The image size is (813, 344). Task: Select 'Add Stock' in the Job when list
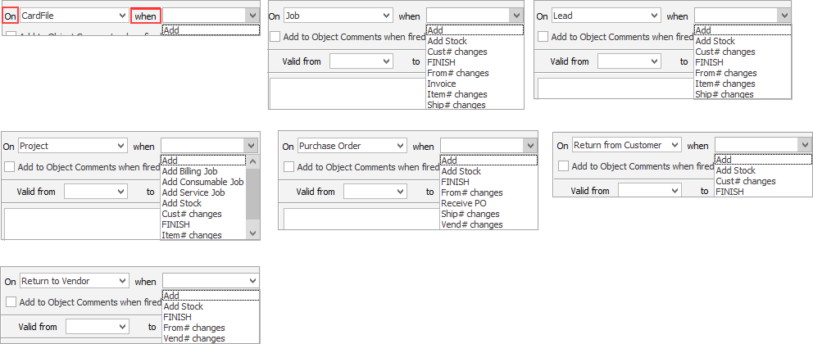point(475,41)
